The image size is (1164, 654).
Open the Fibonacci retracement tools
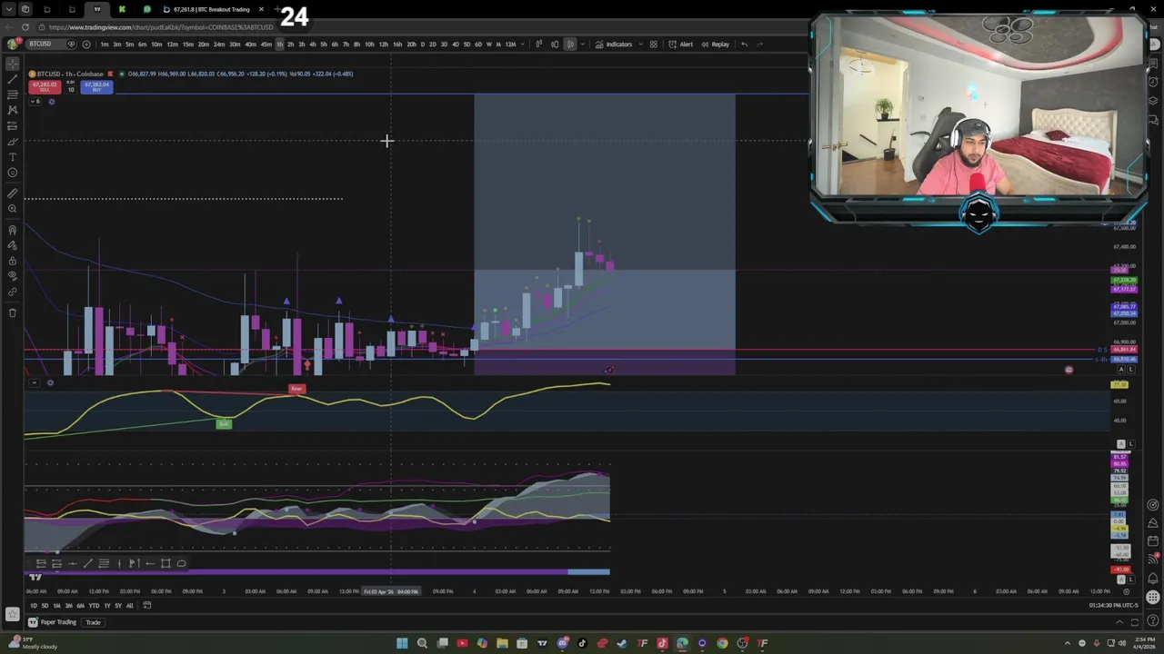click(12, 94)
